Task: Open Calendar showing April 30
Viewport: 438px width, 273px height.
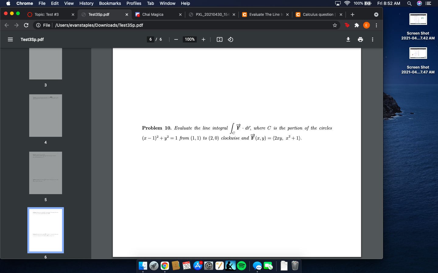Action: [x=186, y=266]
